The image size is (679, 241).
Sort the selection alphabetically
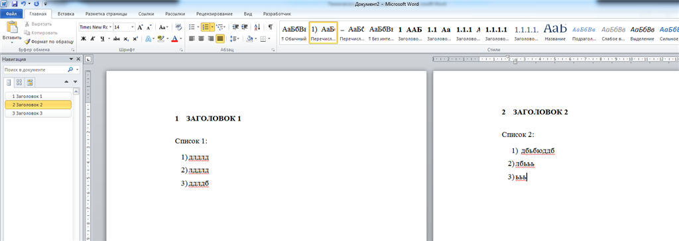257,27
